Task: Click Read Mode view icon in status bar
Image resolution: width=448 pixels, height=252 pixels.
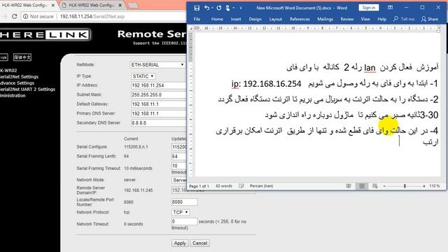Action: click(349, 186)
